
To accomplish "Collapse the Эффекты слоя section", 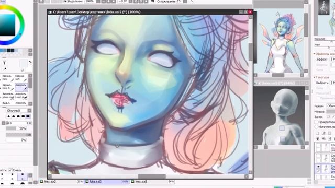I will (314, 54).
